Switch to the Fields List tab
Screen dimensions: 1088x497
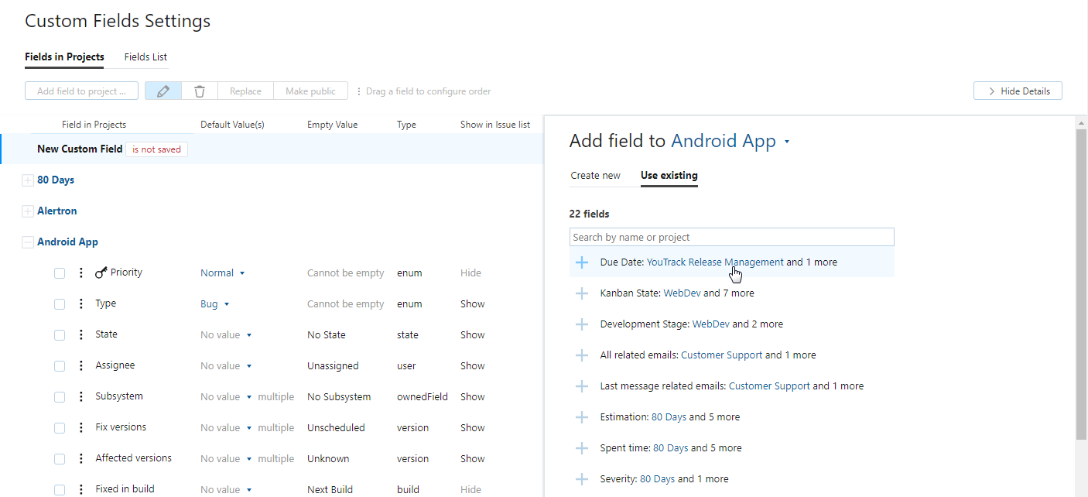pyautogui.click(x=145, y=57)
